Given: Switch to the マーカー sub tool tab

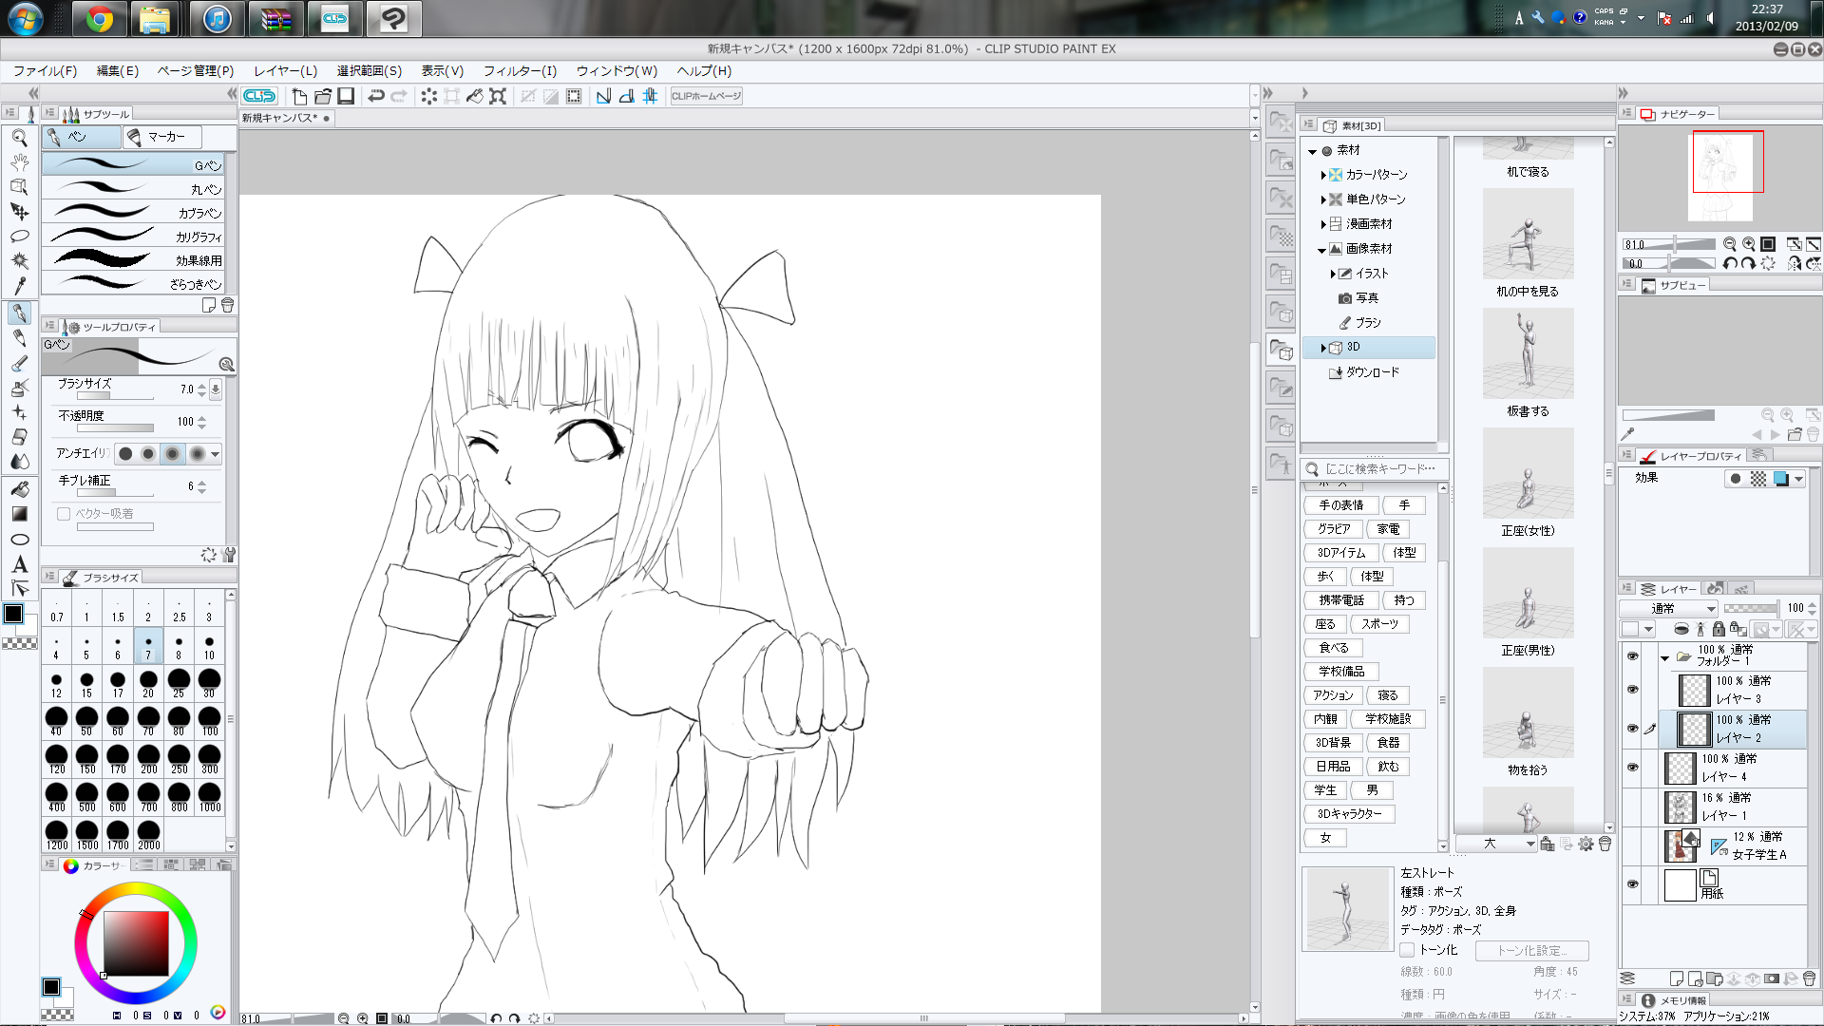Looking at the screenshot, I should [x=161, y=137].
